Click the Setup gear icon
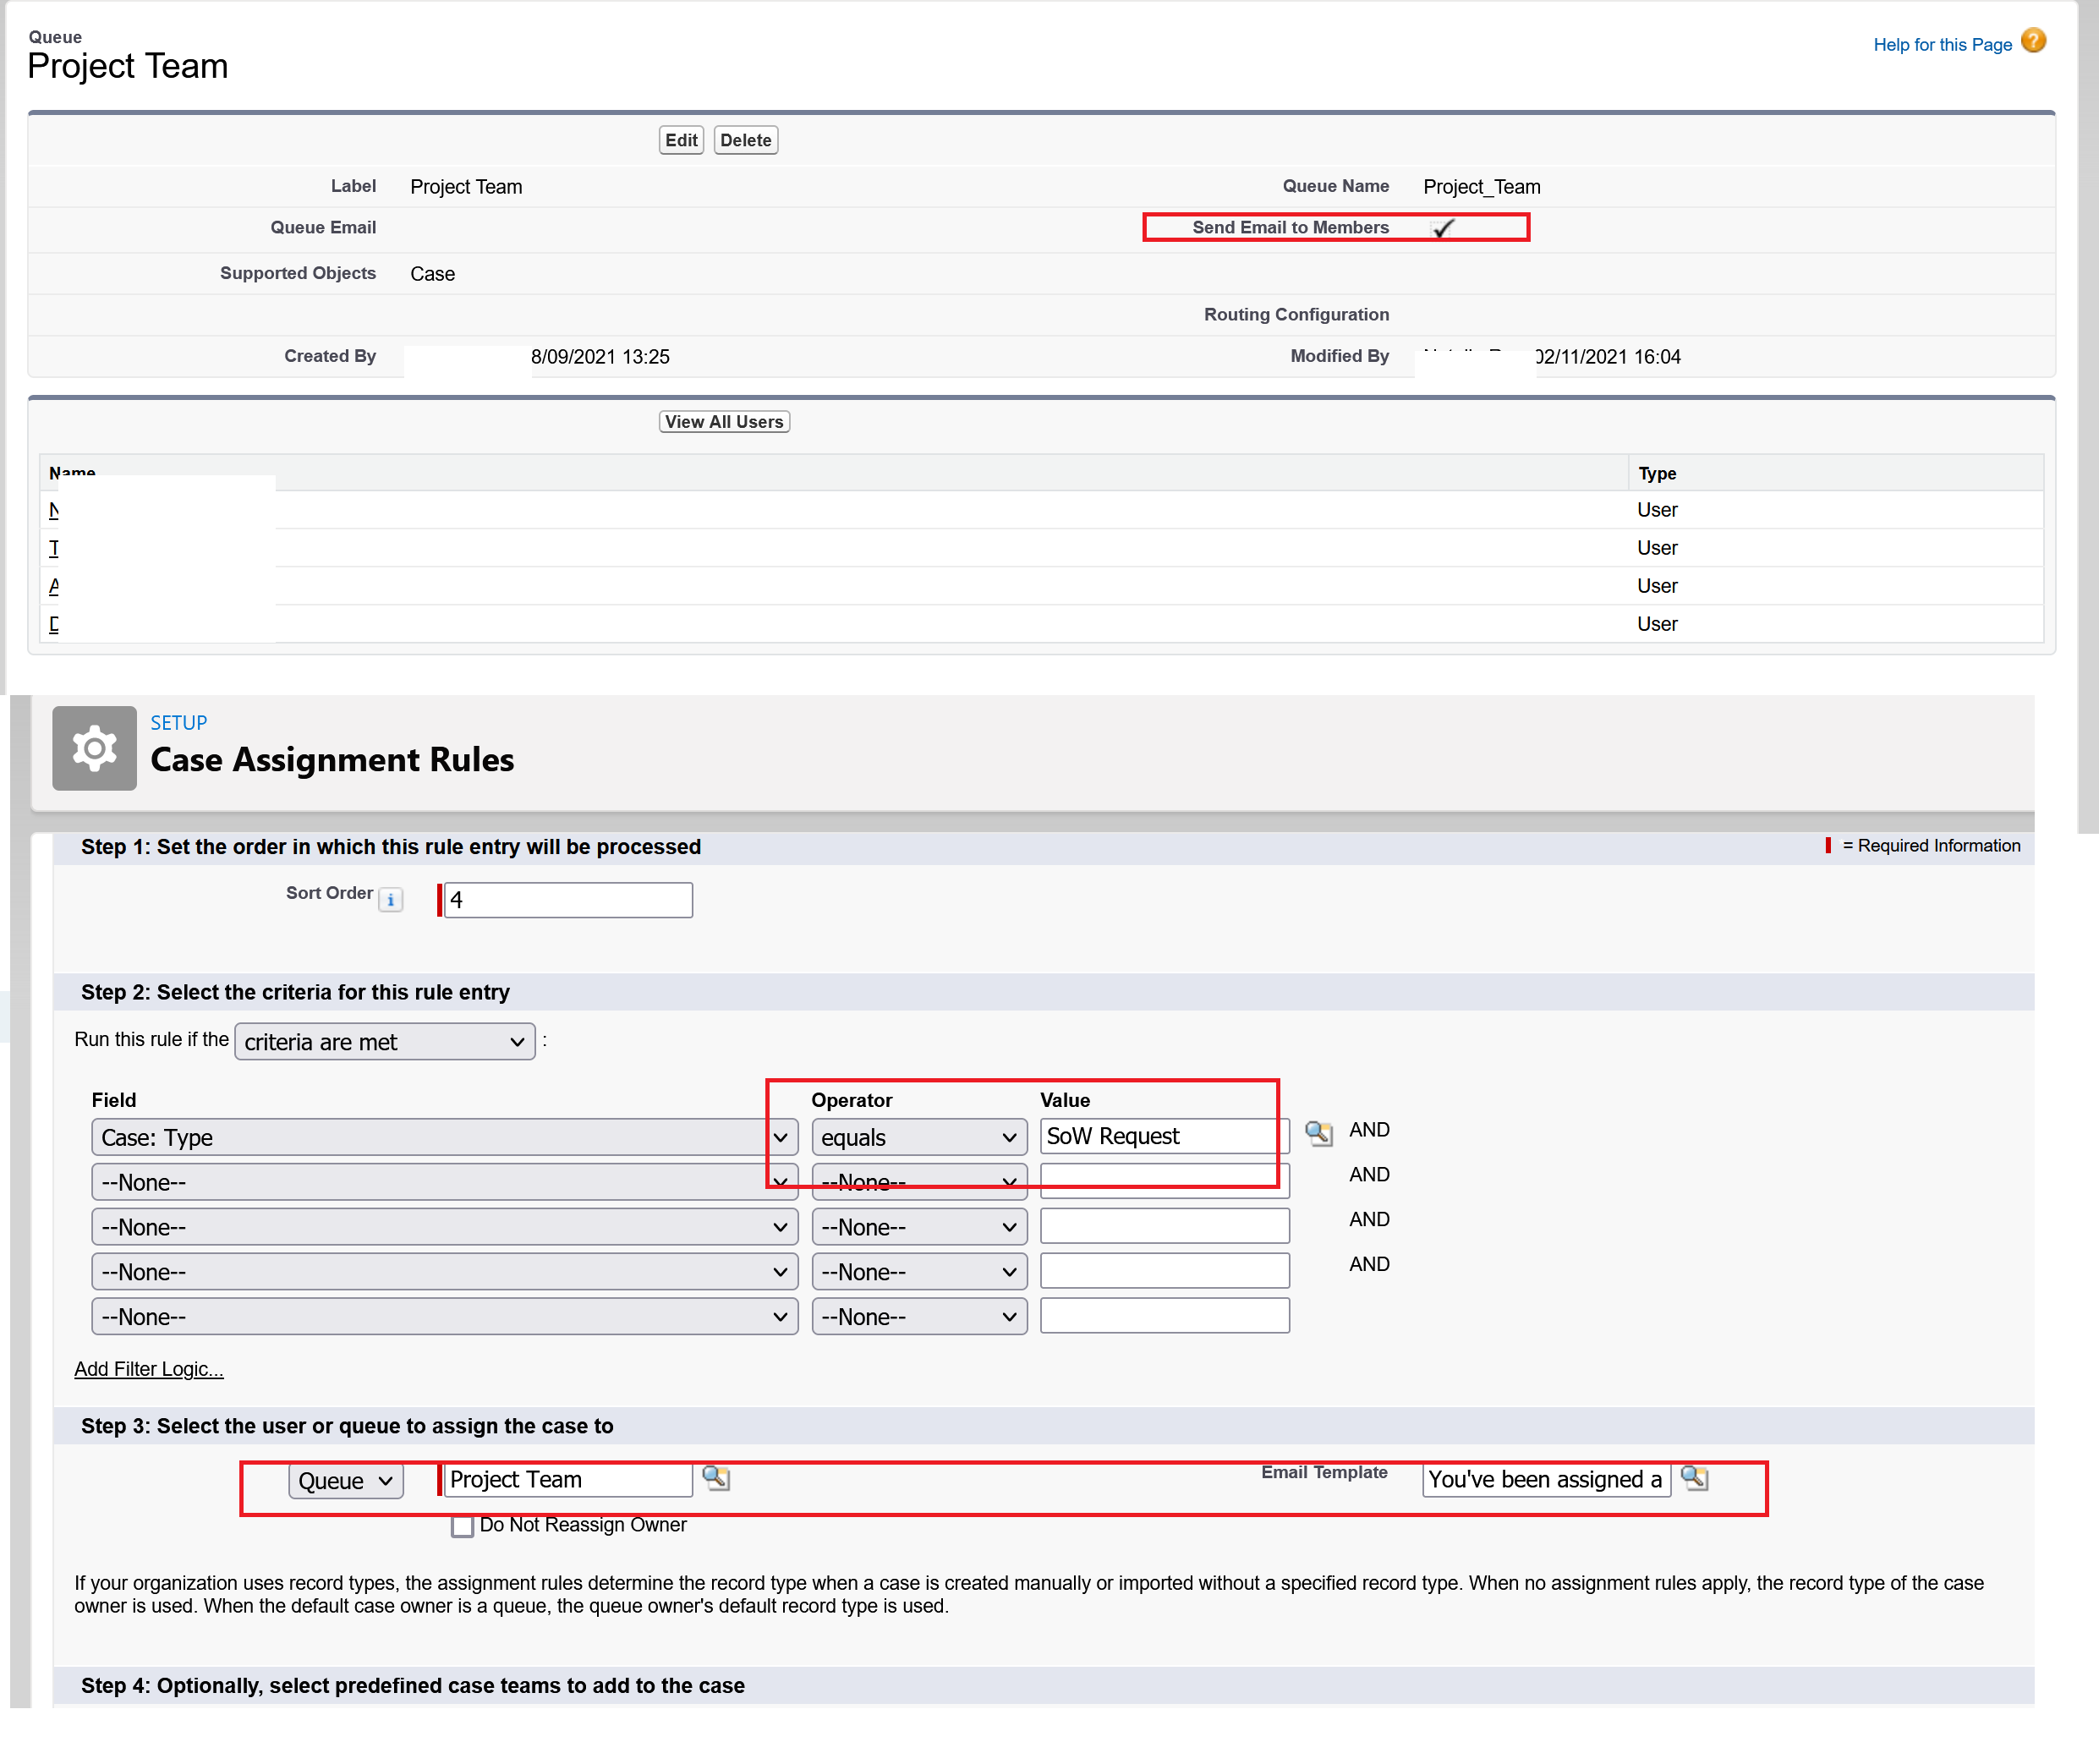This screenshot has height=1764, width=2099. pyautogui.click(x=94, y=748)
